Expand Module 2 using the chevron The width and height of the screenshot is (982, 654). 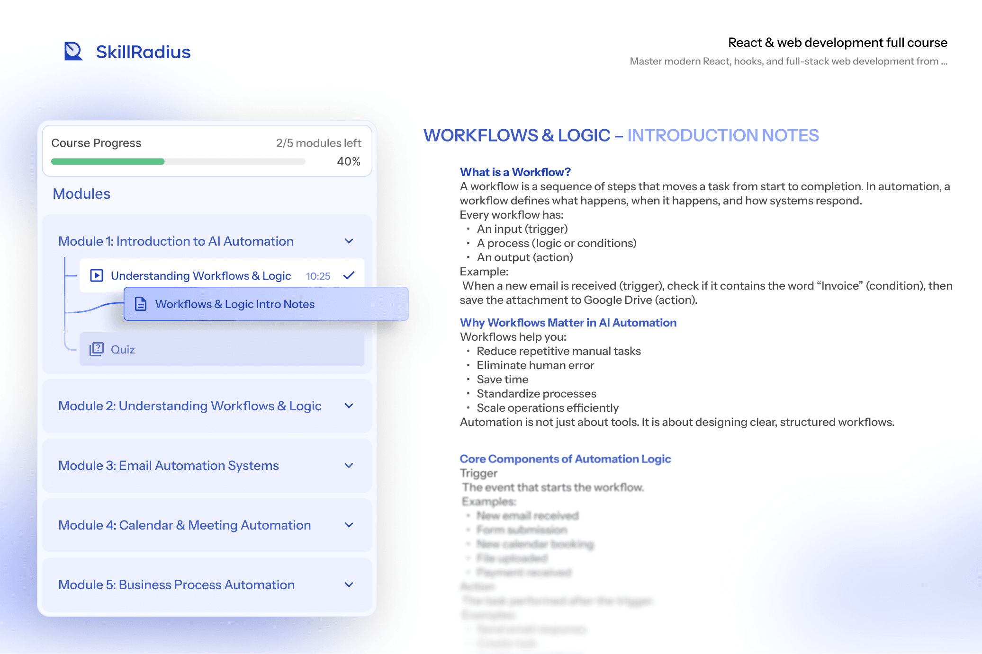pyautogui.click(x=349, y=406)
